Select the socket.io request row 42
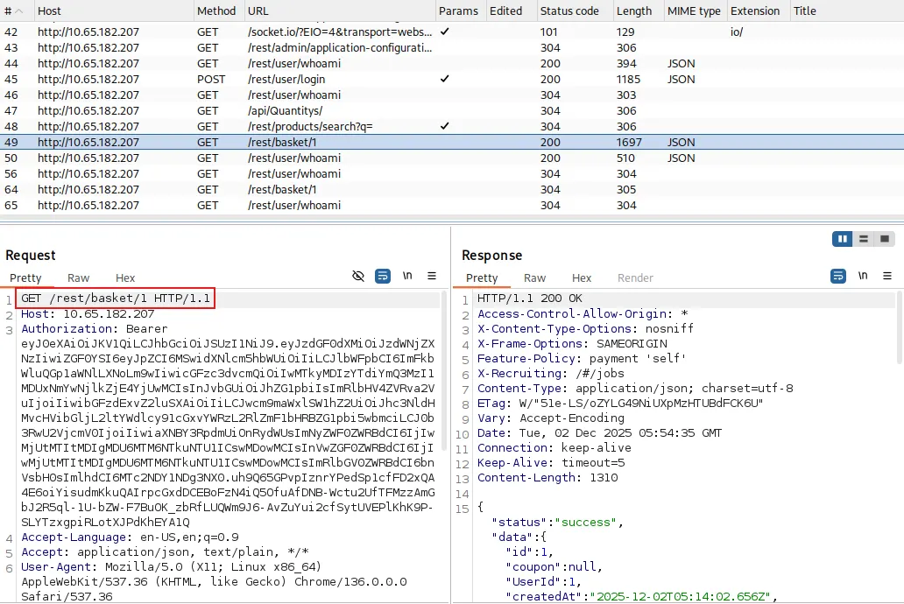 coord(452,32)
